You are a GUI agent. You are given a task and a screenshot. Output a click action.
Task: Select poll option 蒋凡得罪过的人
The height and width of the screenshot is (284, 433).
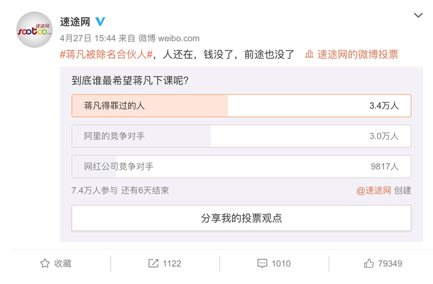(242, 106)
